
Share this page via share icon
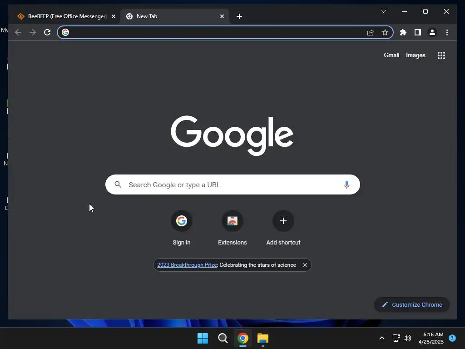tap(371, 32)
